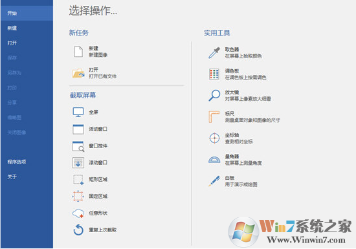
Task: Open 程序选项 in the sidebar
Action: click(17, 162)
